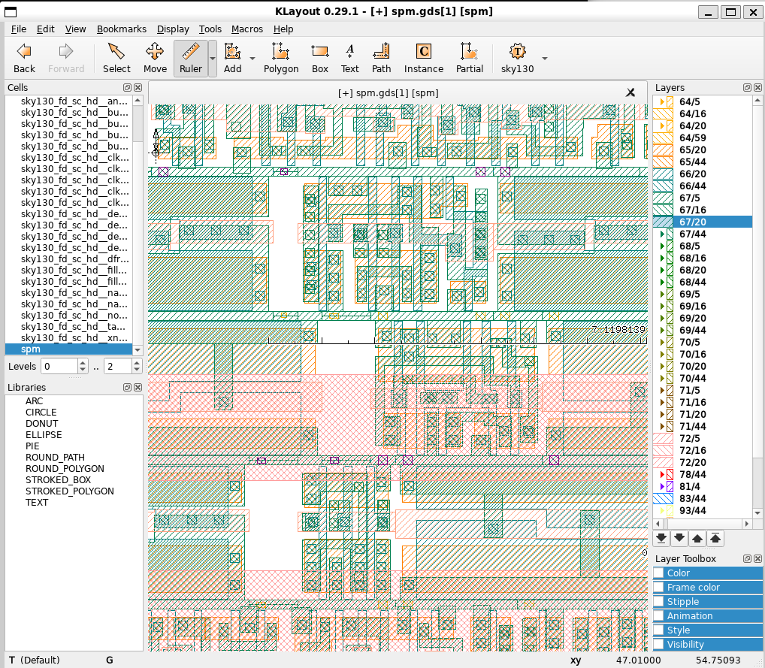The width and height of the screenshot is (765, 668).
Task: Select ROUND_POLYGON in the Libraries list
Action: 65,469
